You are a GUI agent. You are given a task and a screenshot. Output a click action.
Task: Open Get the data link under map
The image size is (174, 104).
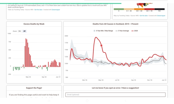point(144,16)
